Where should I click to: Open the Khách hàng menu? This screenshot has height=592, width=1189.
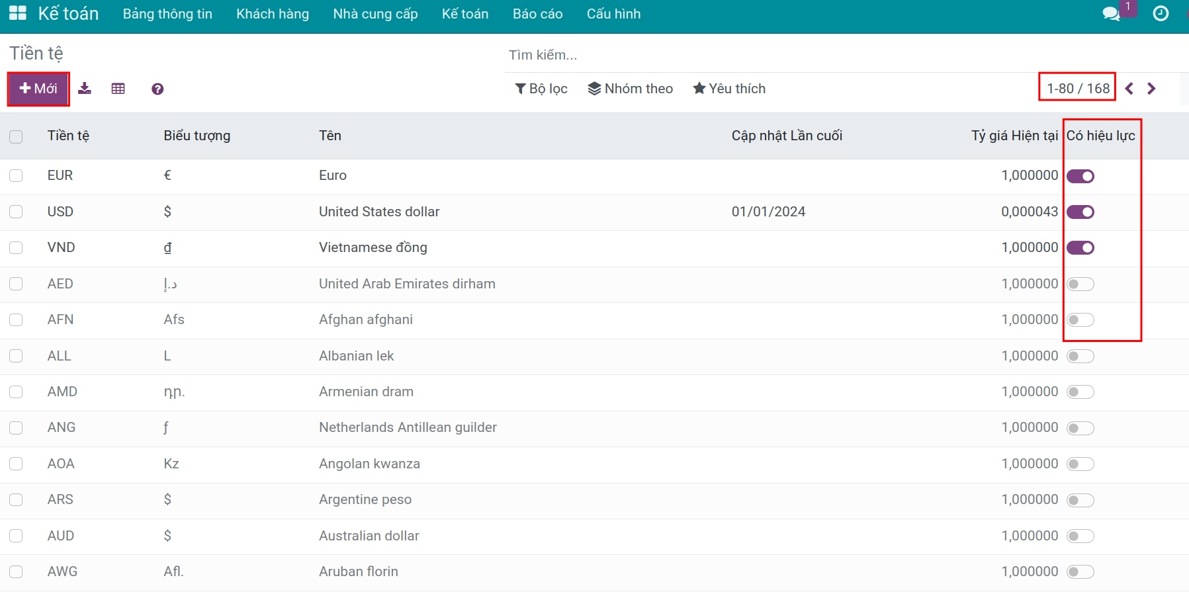(x=273, y=14)
